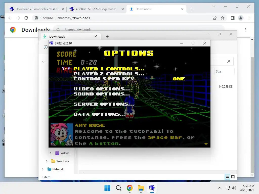Click the yellow dialogue advance arrow
Screen dimensions: 259x194
[x=206, y=144]
